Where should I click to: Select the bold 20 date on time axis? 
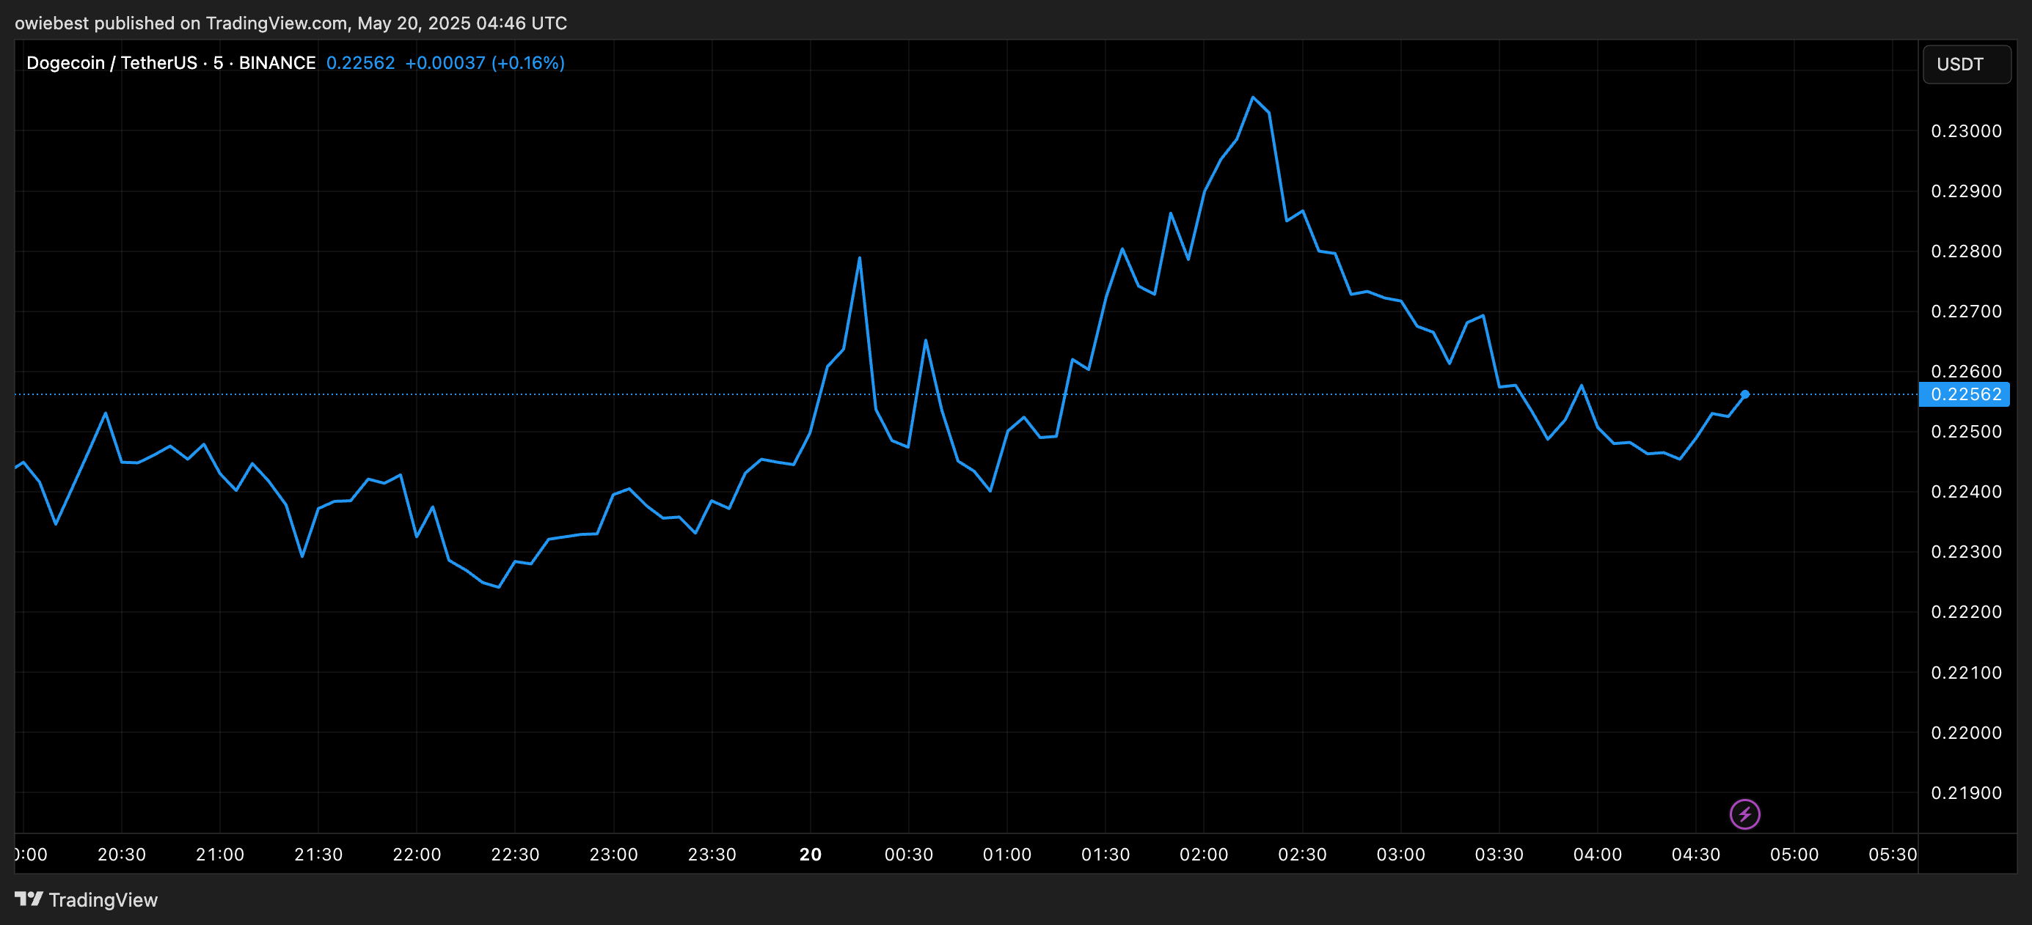pos(811,854)
